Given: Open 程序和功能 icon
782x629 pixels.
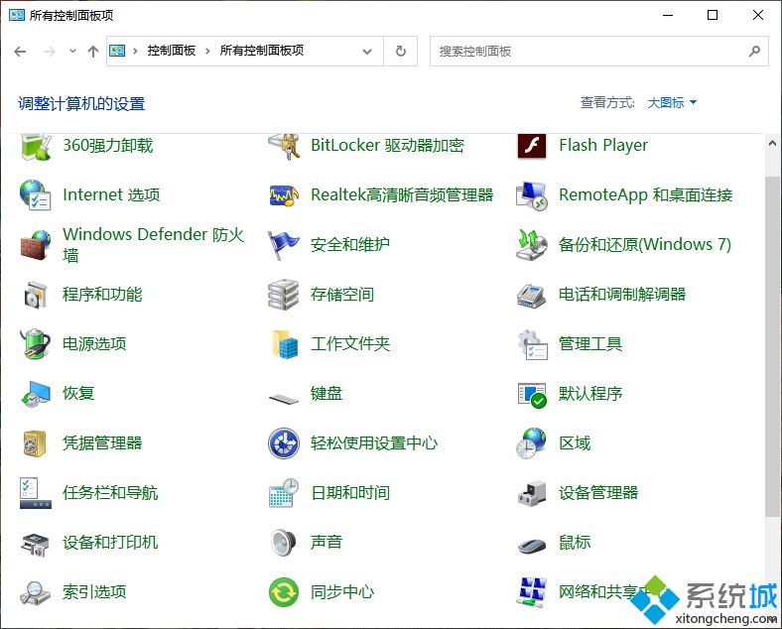Looking at the screenshot, I should pos(35,295).
